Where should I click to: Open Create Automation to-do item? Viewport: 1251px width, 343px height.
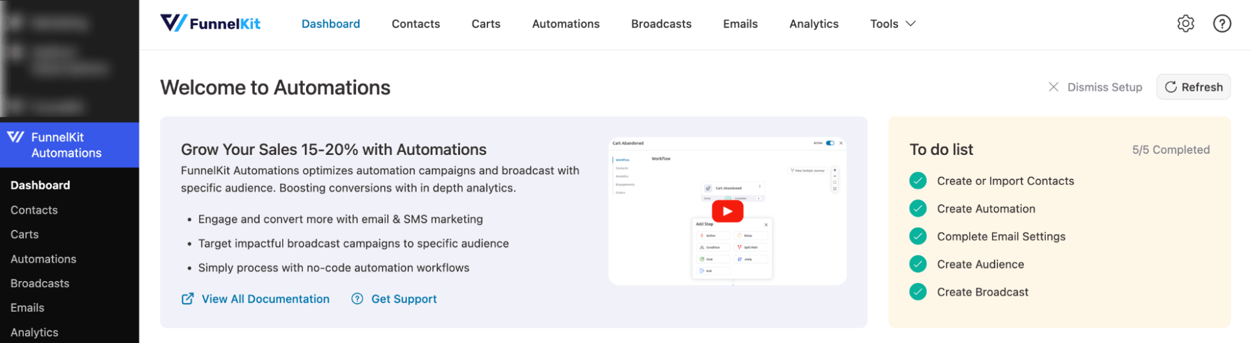(x=986, y=209)
